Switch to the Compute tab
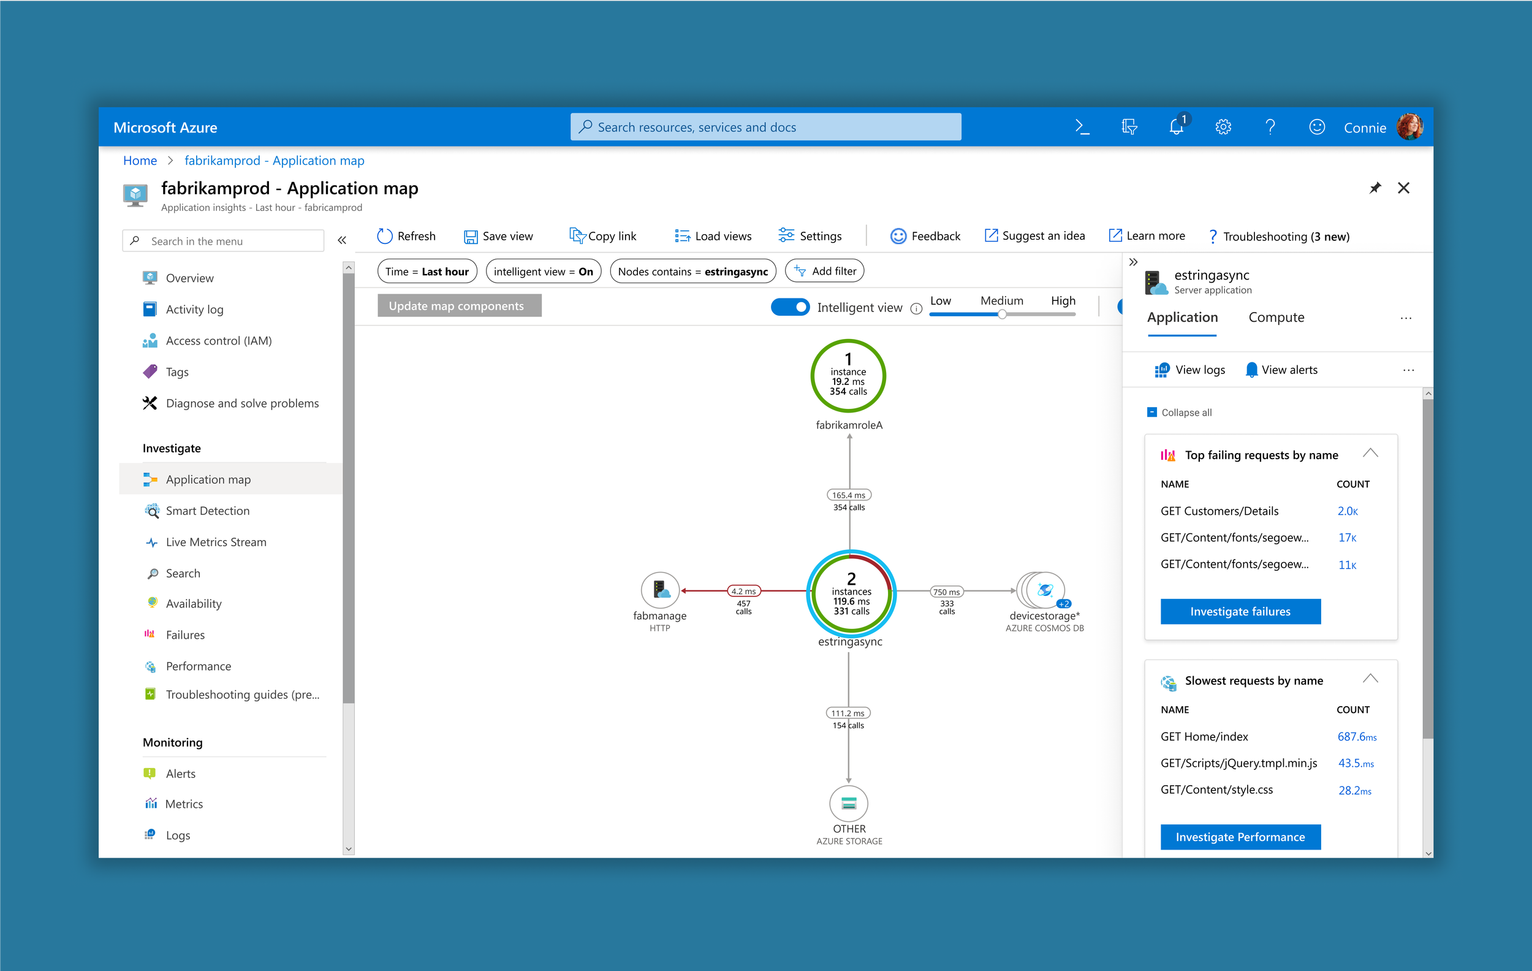 pos(1276,318)
